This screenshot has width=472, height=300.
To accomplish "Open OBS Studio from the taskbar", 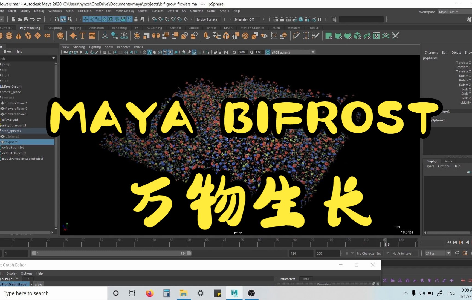I will point(251,293).
